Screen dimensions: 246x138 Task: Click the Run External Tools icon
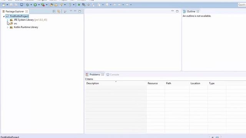click(43, 5)
